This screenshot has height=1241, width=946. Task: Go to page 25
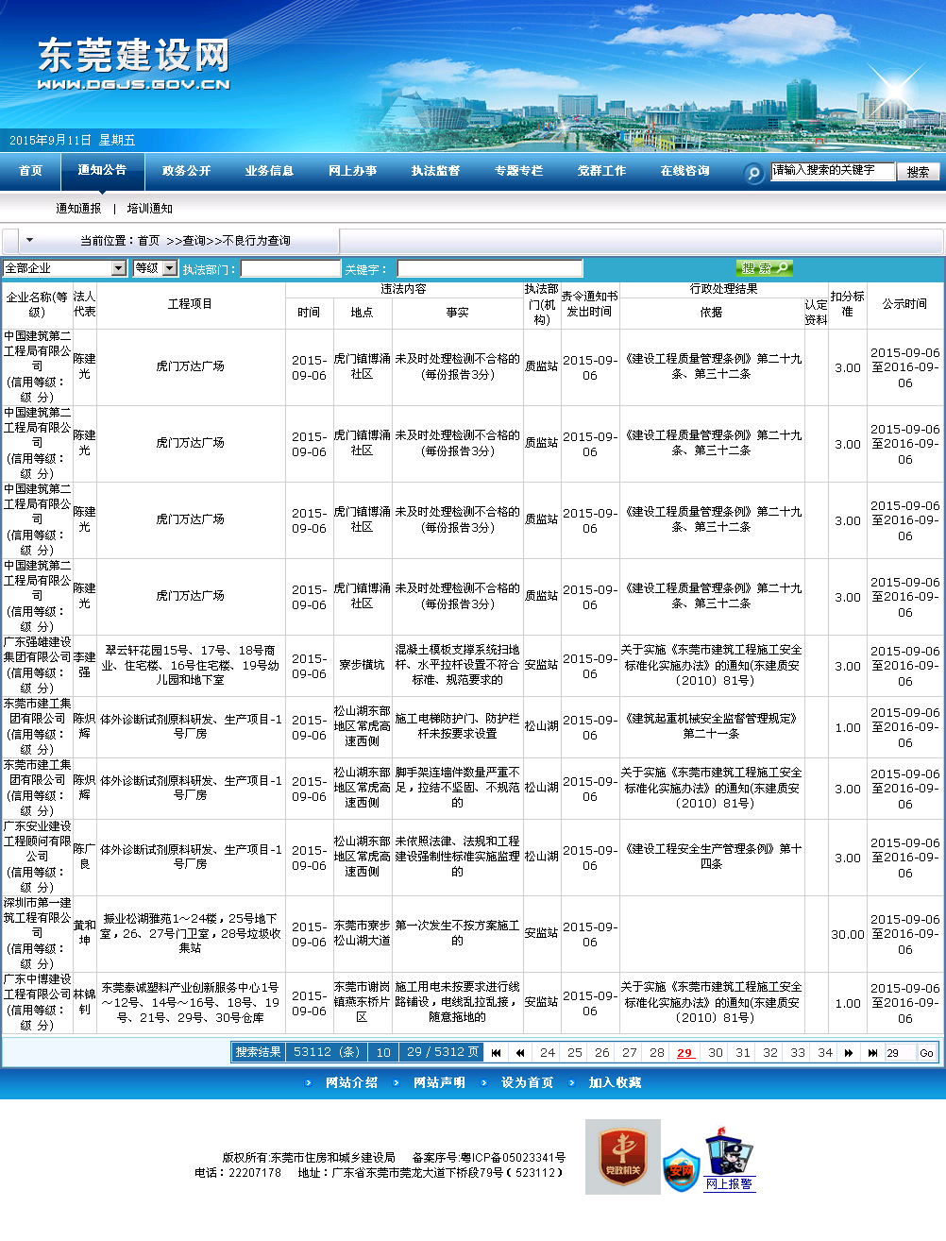tap(575, 1052)
